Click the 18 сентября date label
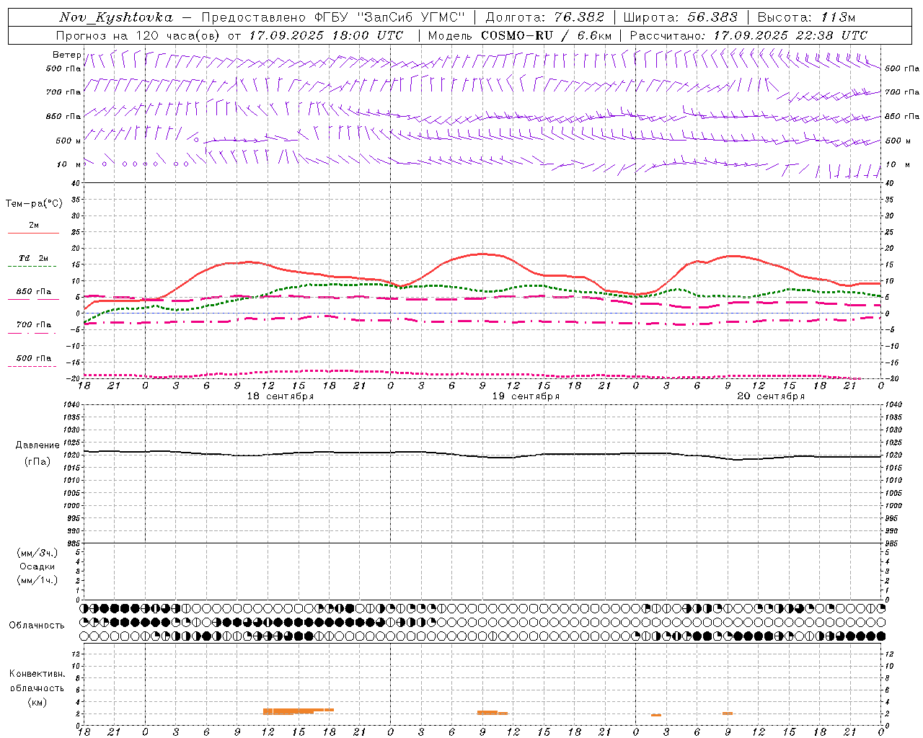This screenshot has width=923, height=738. click(280, 396)
